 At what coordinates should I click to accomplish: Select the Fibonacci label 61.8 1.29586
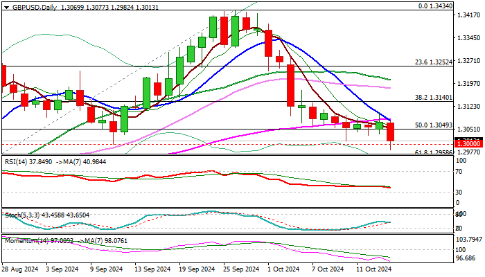(433, 152)
